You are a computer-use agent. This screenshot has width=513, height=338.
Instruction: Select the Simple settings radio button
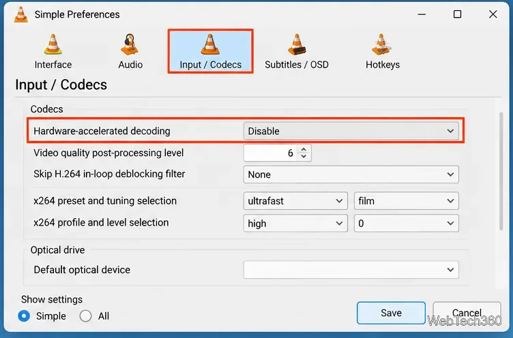(x=24, y=316)
